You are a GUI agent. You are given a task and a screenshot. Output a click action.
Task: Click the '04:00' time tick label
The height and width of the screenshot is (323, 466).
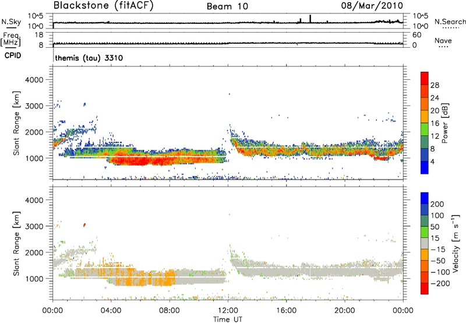(111, 311)
